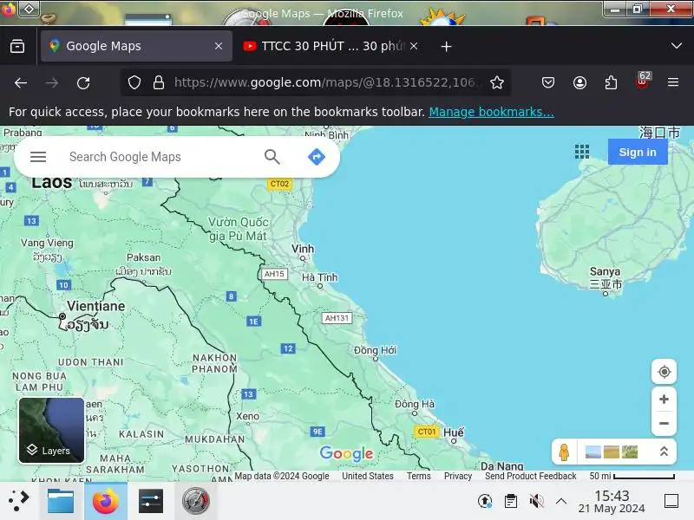Viewport: 694px width, 520px height.
Task: Expand the list all tabs dropdown
Action: [677, 46]
